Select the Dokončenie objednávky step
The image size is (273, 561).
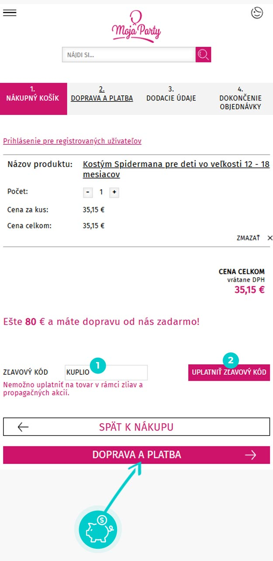click(240, 98)
